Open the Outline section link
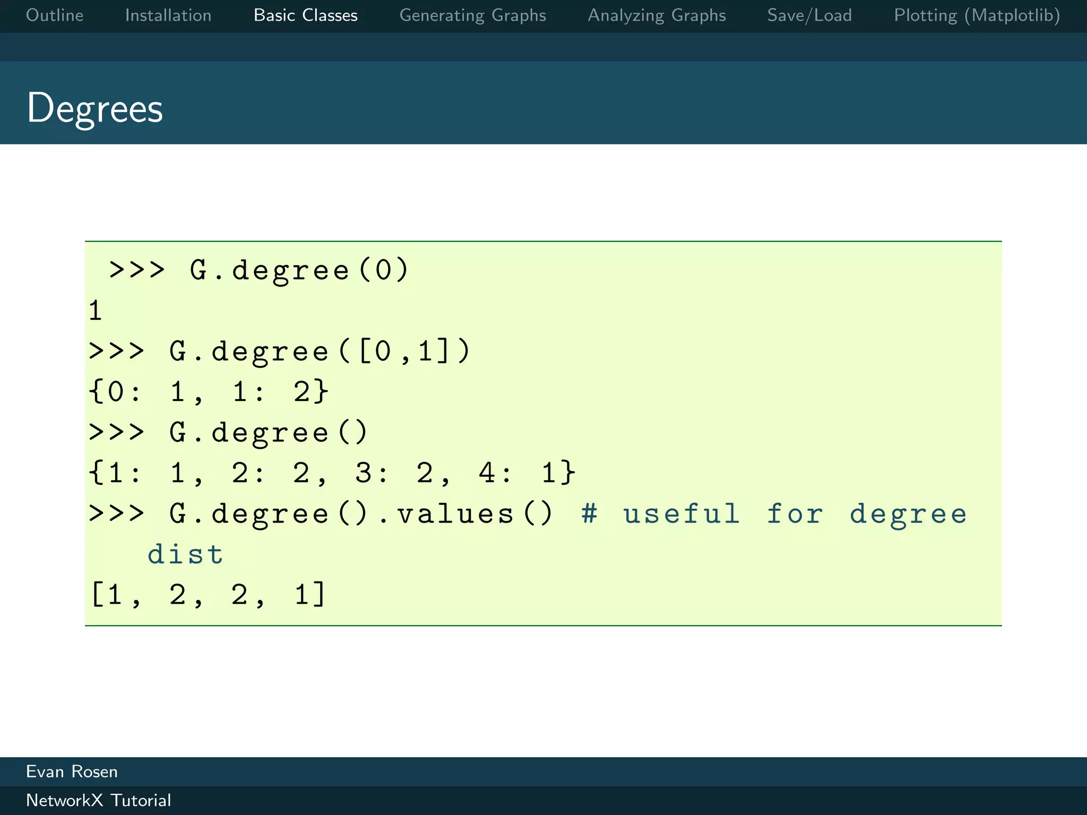 coord(55,15)
